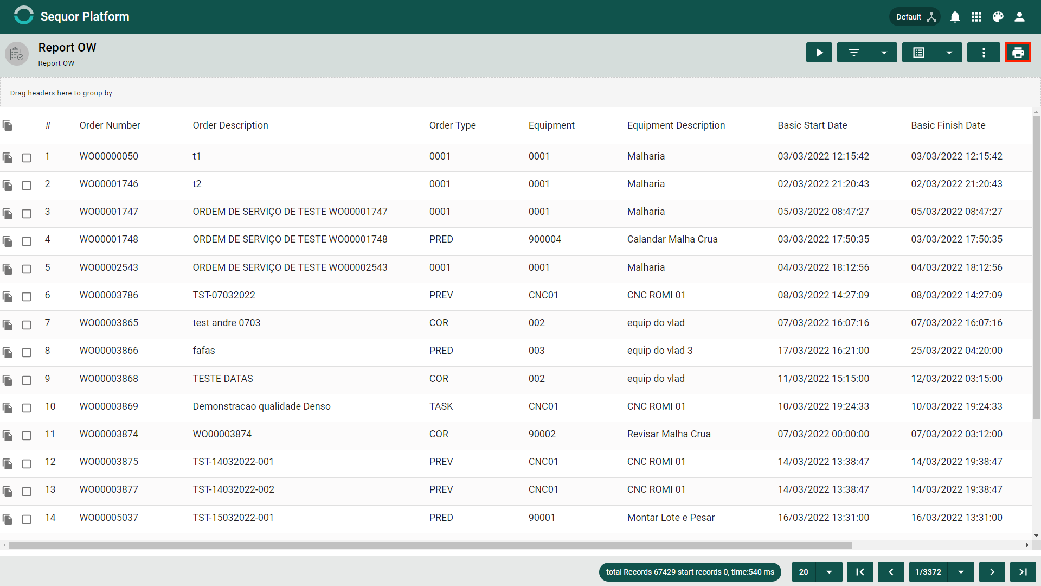Sort by the Order Type column header
Image resolution: width=1041 pixels, height=586 pixels.
click(x=453, y=125)
